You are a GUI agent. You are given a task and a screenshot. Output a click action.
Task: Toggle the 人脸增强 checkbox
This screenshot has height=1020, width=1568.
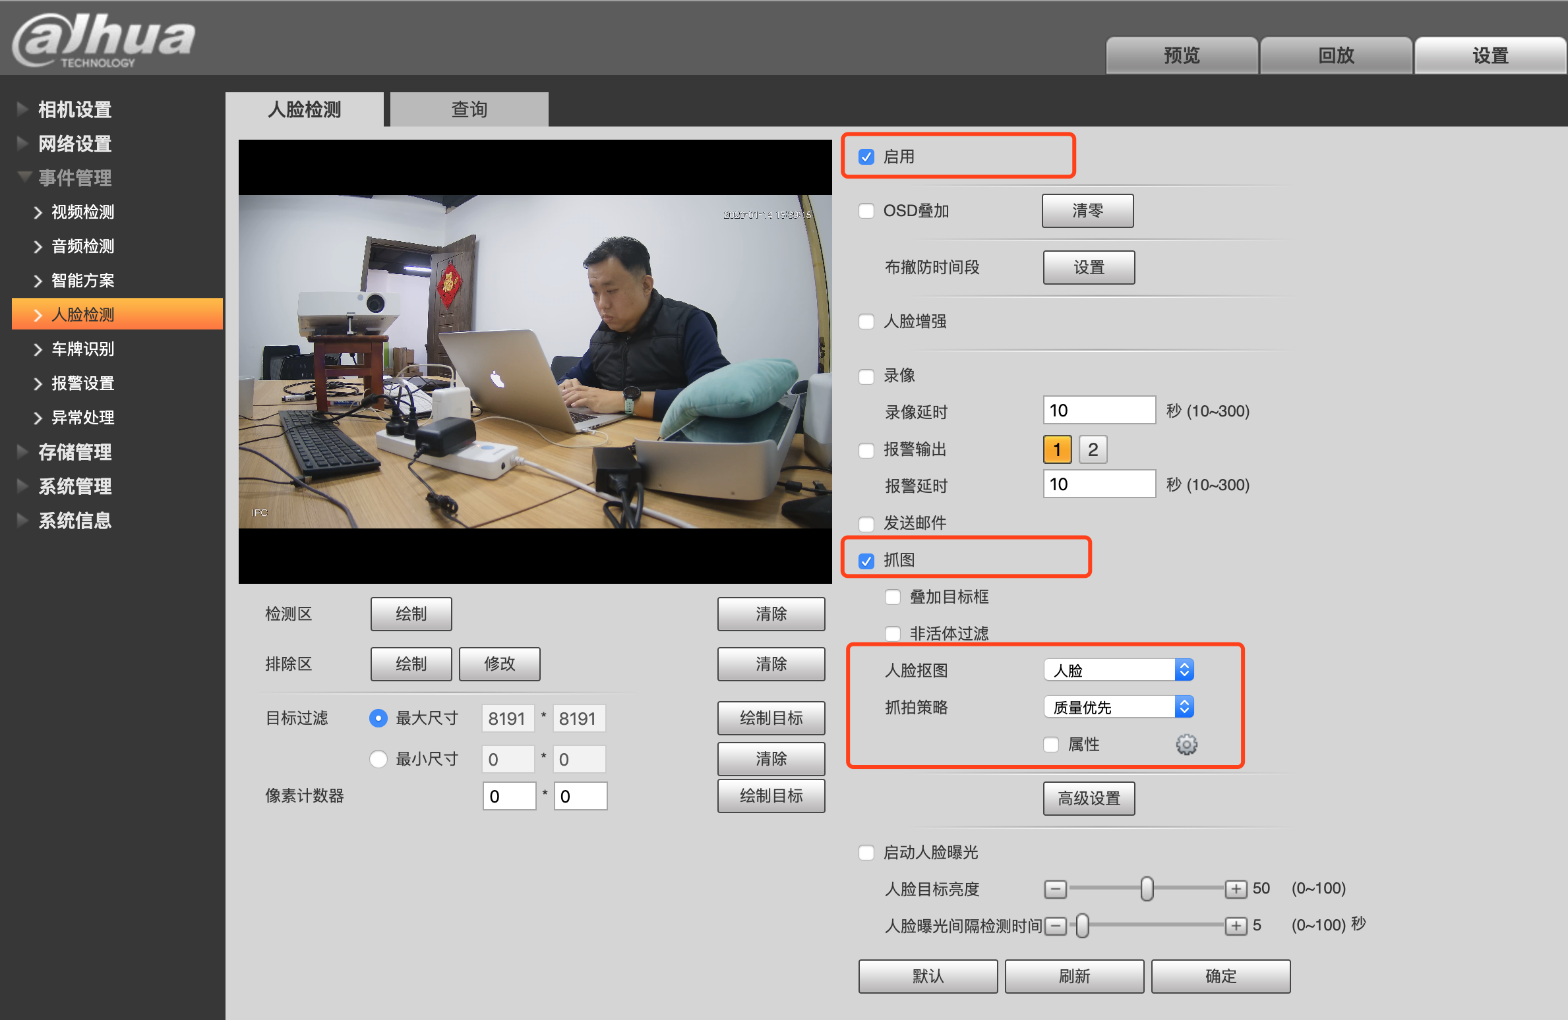click(x=866, y=322)
